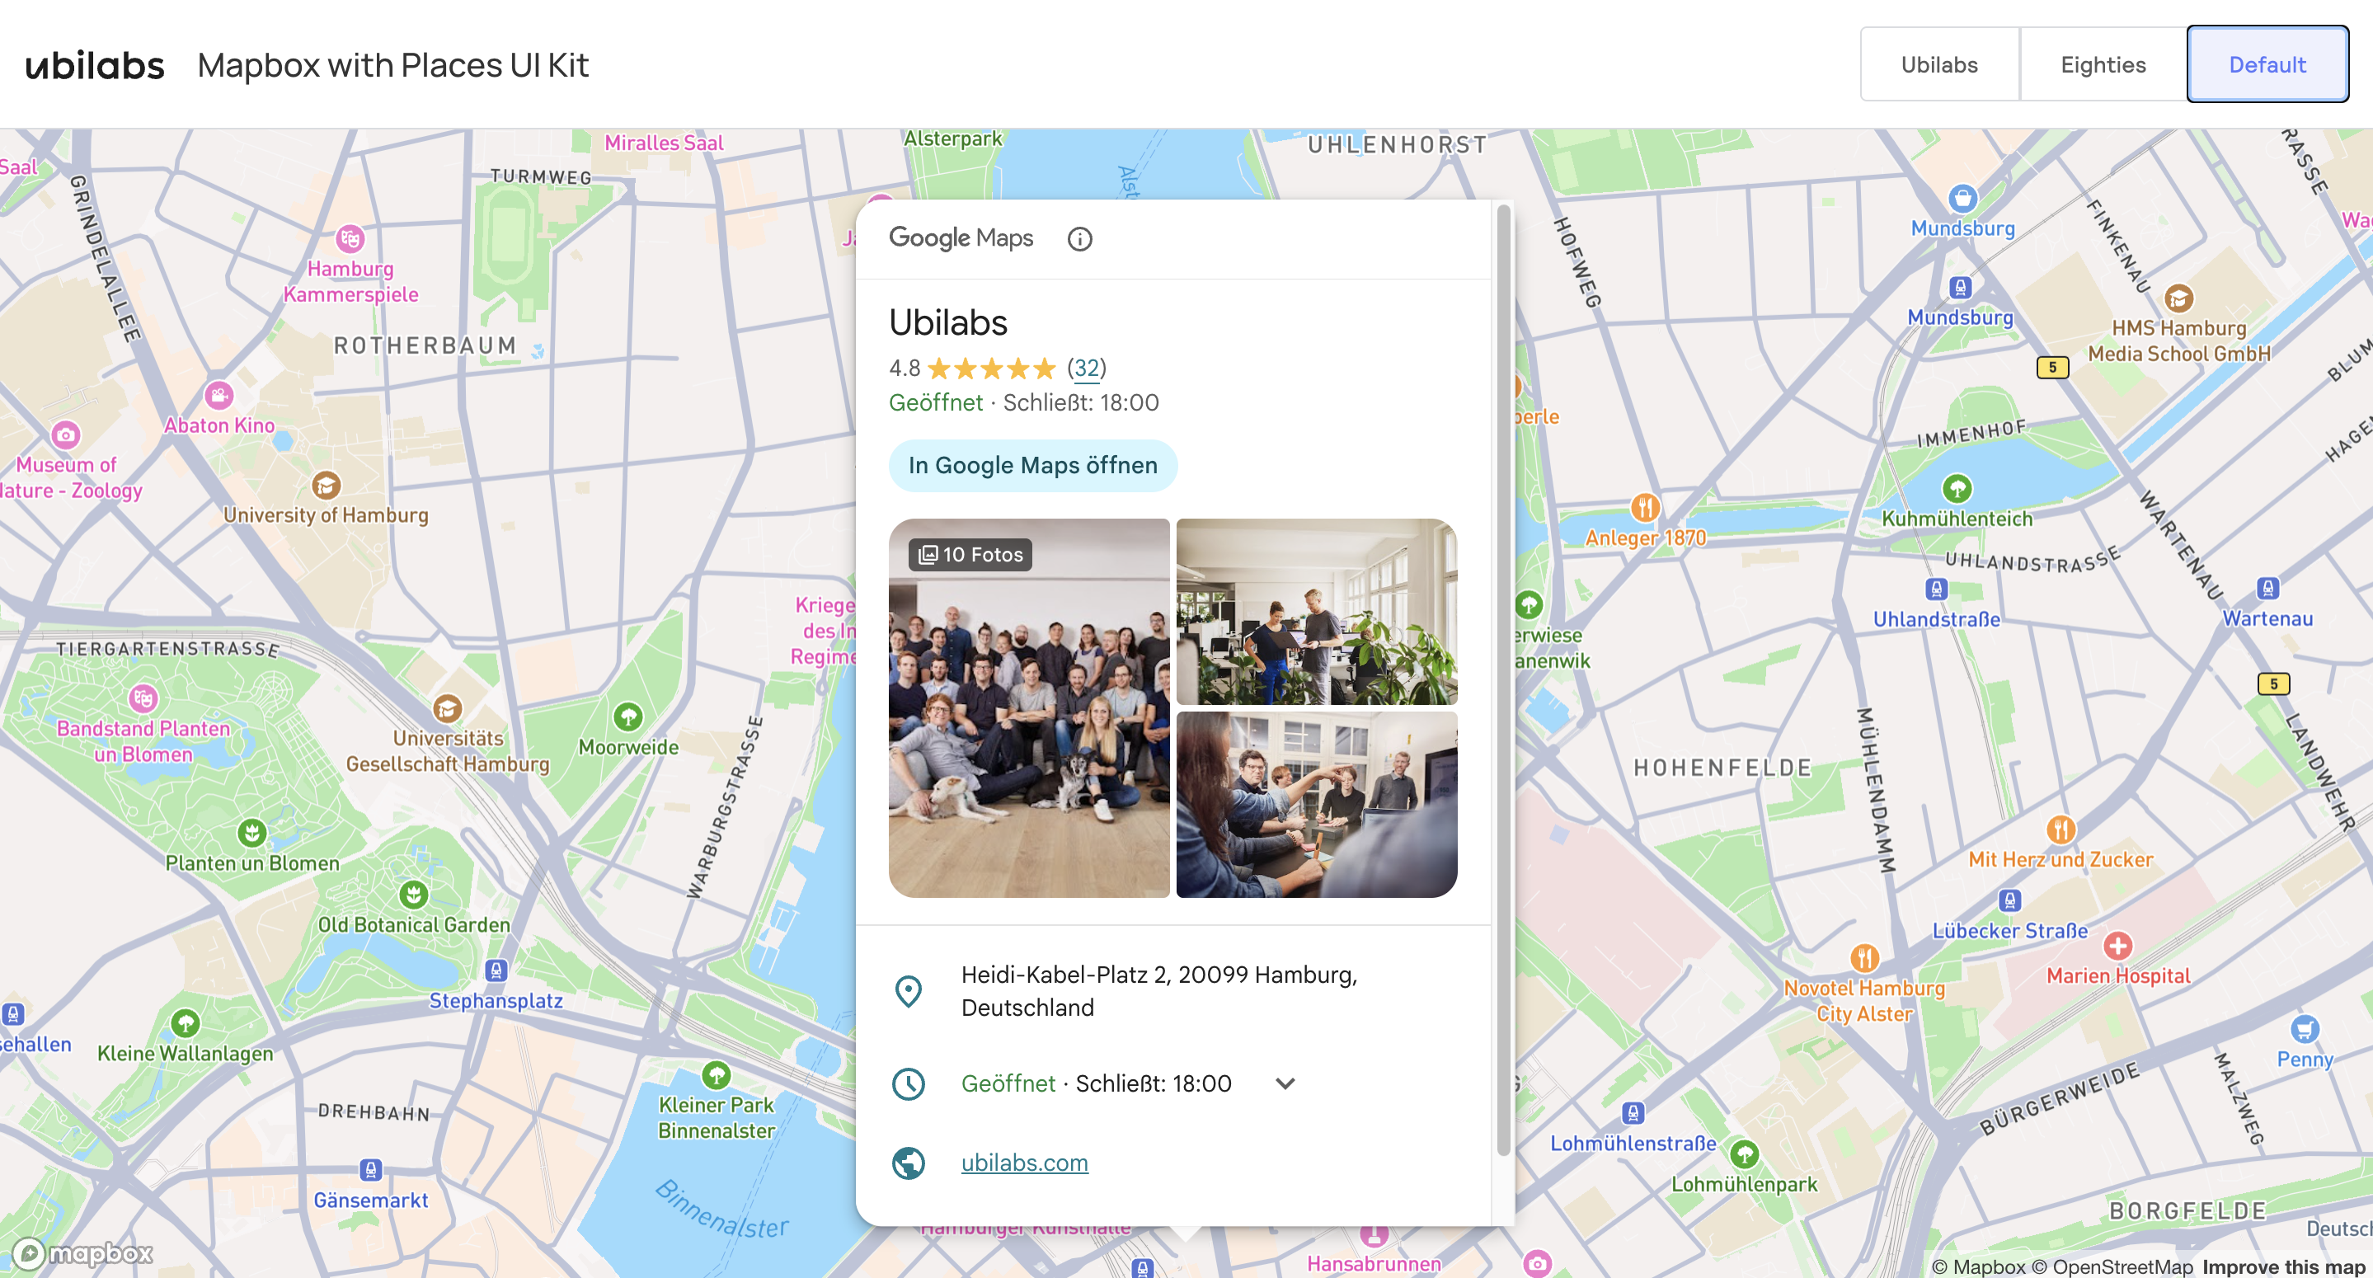This screenshot has height=1278, width=2373.
Task: Click the Mit Herz und Zucker restaurant icon
Action: [x=2061, y=829]
